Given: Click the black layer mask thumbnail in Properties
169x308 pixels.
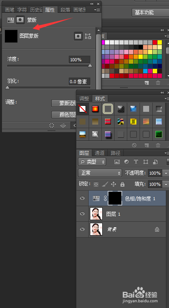Looking at the screenshot, I should tap(11, 36).
